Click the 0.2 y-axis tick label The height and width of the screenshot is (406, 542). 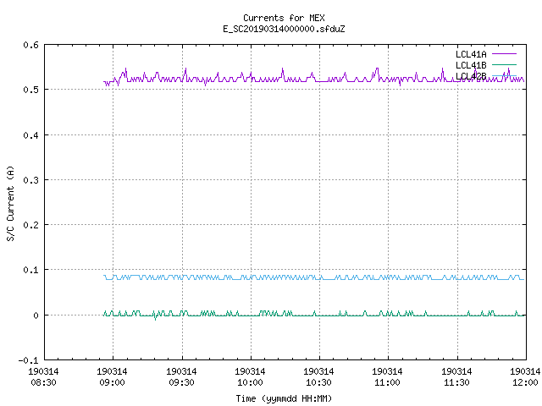click(30, 225)
